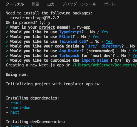Click the template name app-tw

coord(93,84)
